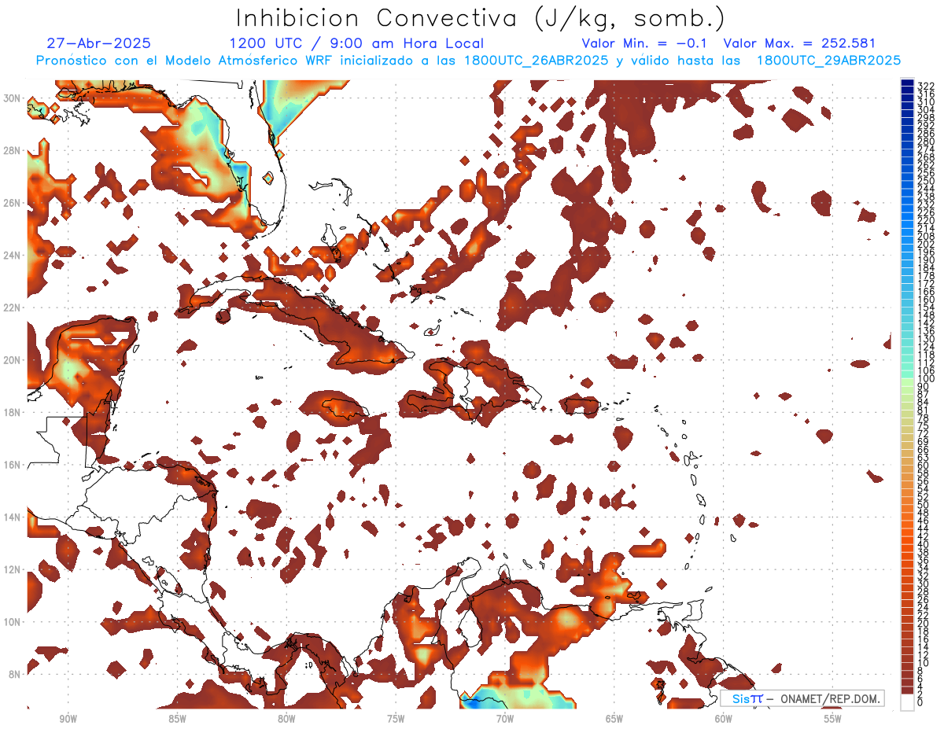Viewport: 944px width, 729px height.
Task: Click the '24N' latitude label
Action: coord(13,255)
